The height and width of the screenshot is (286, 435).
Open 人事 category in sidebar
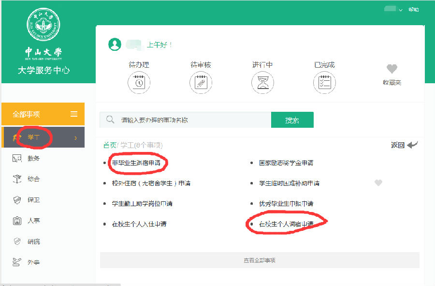pos(33,221)
